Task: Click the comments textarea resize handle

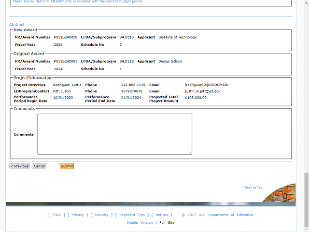Action: point(191,153)
